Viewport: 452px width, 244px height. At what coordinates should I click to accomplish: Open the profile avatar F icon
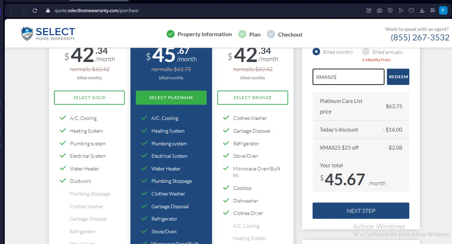[443, 11]
